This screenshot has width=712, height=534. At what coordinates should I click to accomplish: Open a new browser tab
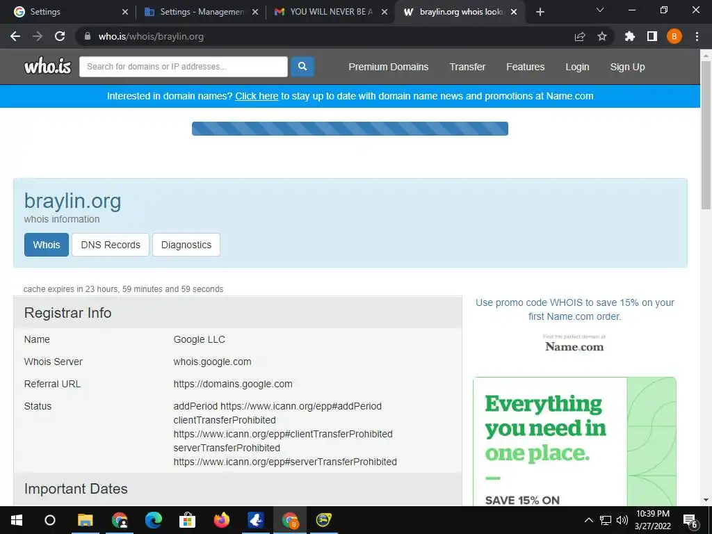pos(540,12)
